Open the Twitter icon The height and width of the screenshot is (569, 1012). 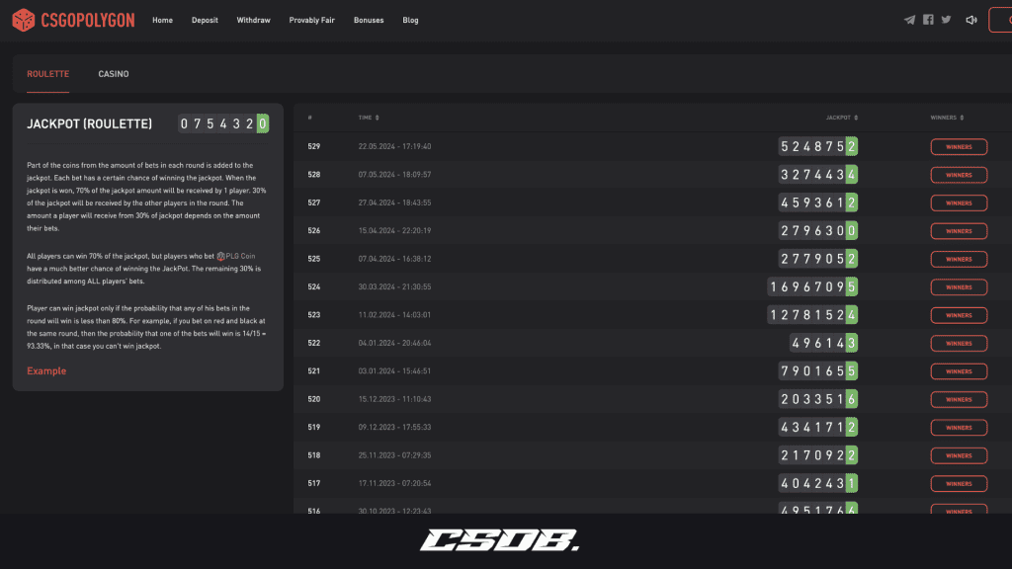coord(948,19)
